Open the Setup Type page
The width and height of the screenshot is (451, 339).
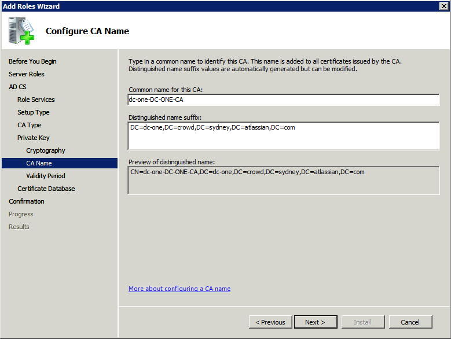coord(33,112)
